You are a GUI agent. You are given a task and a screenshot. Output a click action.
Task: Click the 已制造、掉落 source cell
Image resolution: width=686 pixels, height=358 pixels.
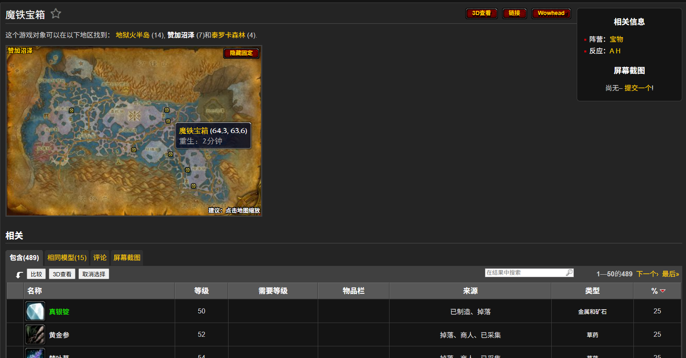[470, 312]
